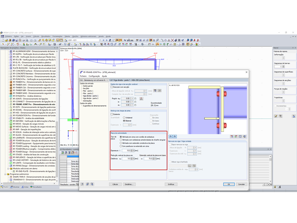
Task: Open Incrementos dropdown in the Painel
Action: pyautogui.click(x=287, y=109)
